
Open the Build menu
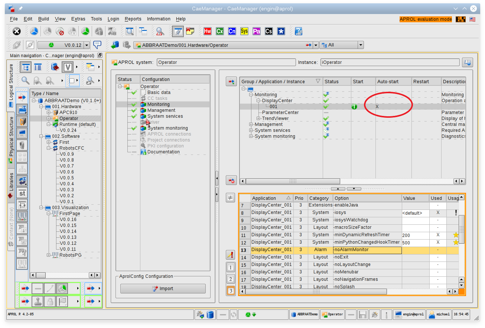43,19
